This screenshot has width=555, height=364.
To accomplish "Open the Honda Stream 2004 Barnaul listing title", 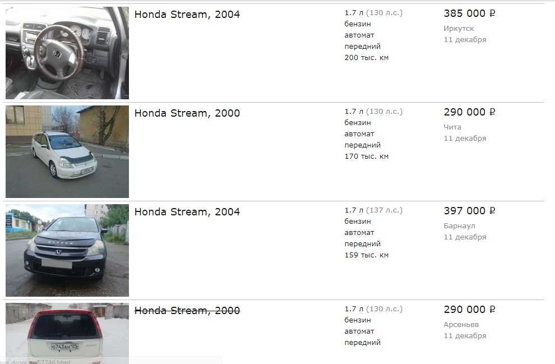I will [187, 212].
